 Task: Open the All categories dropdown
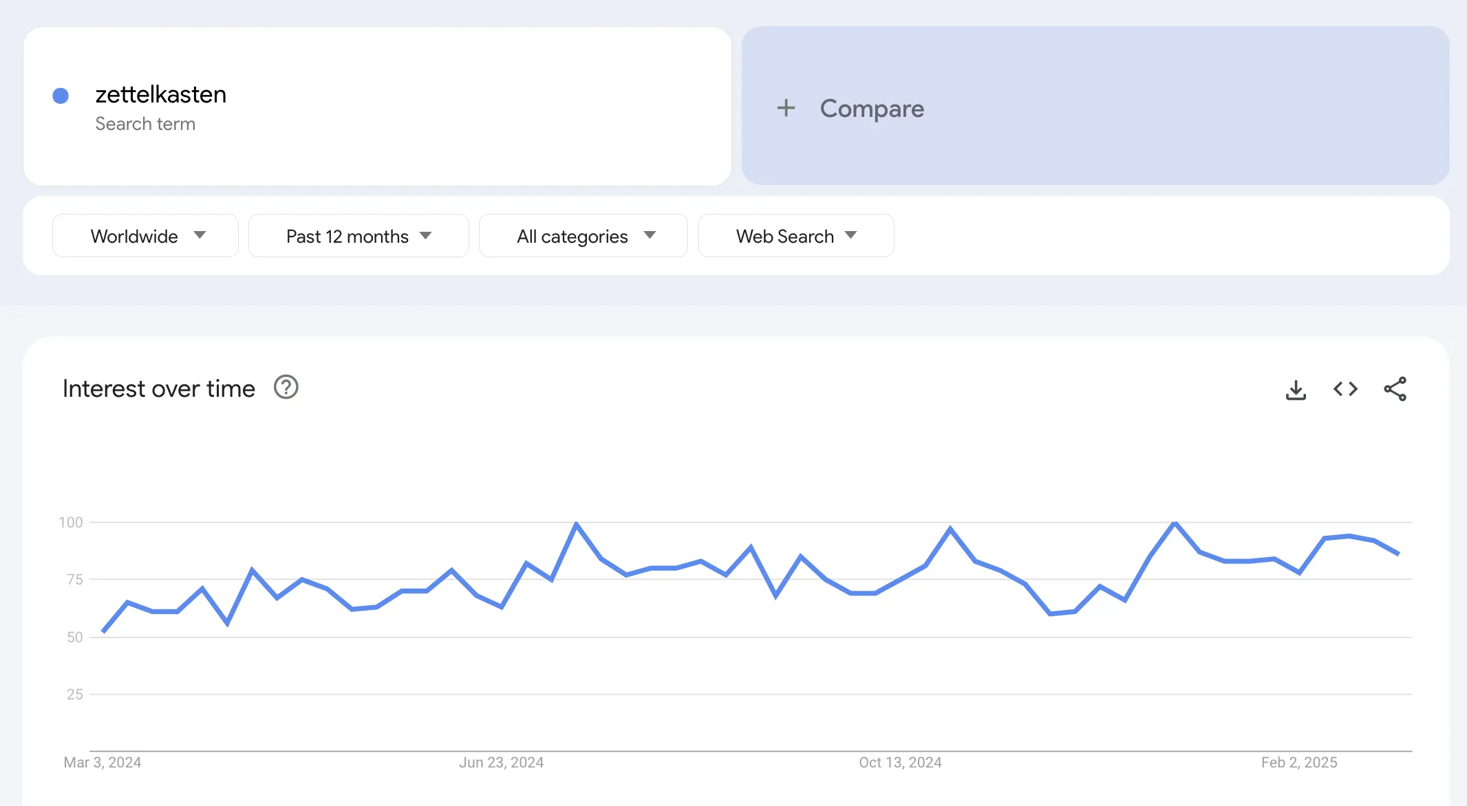583,236
